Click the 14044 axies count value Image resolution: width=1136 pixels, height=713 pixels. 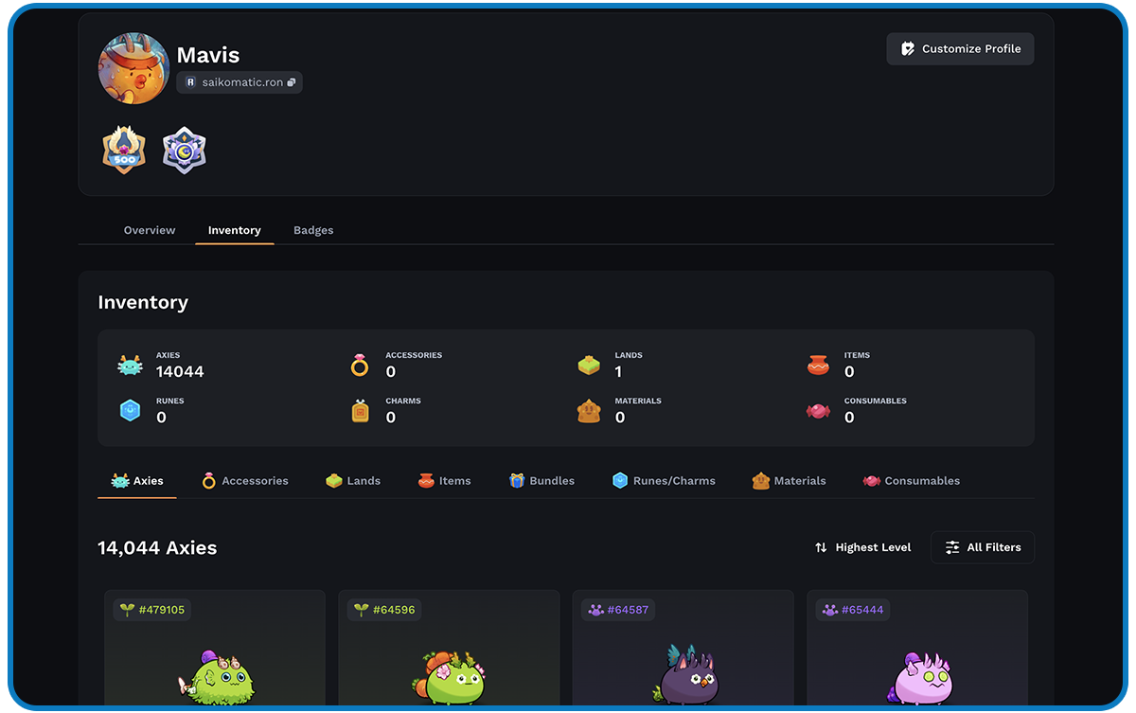(180, 372)
